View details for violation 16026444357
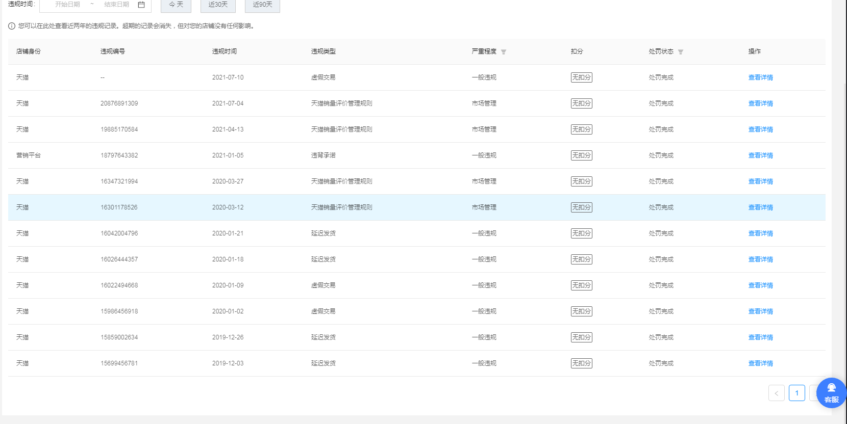The width and height of the screenshot is (847, 424). 760,259
